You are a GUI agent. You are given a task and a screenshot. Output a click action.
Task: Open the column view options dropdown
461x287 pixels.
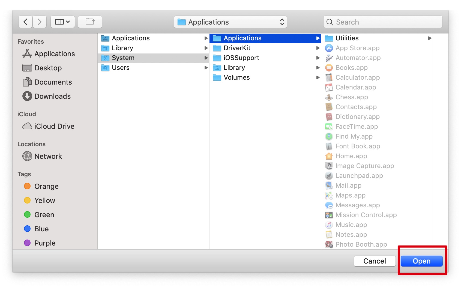[62, 22]
